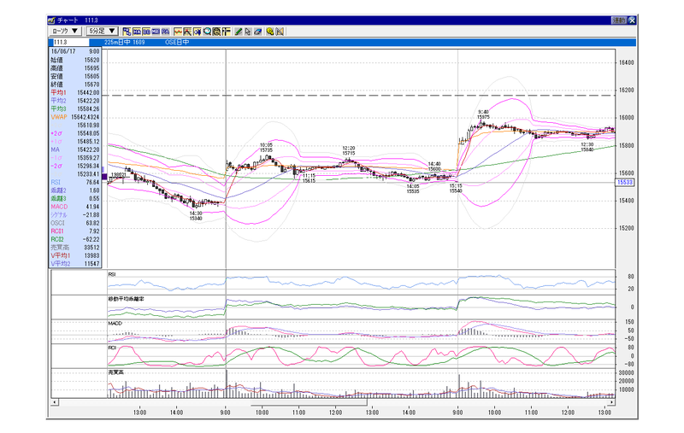Click the red line chart icon

tap(178, 32)
